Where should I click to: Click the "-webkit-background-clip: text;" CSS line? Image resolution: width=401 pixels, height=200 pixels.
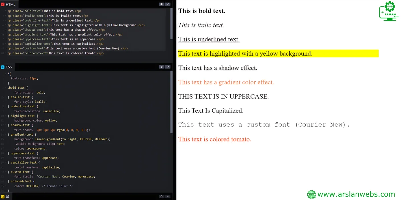click(40, 144)
